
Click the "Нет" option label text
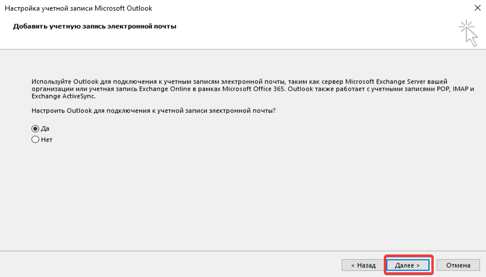(46, 139)
